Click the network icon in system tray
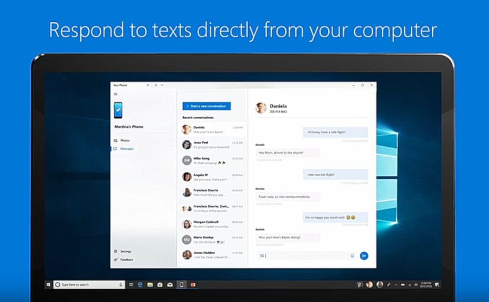The image size is (489, 302). point(410,284)
